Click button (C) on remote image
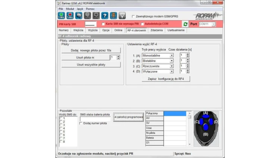 (202, 121)
